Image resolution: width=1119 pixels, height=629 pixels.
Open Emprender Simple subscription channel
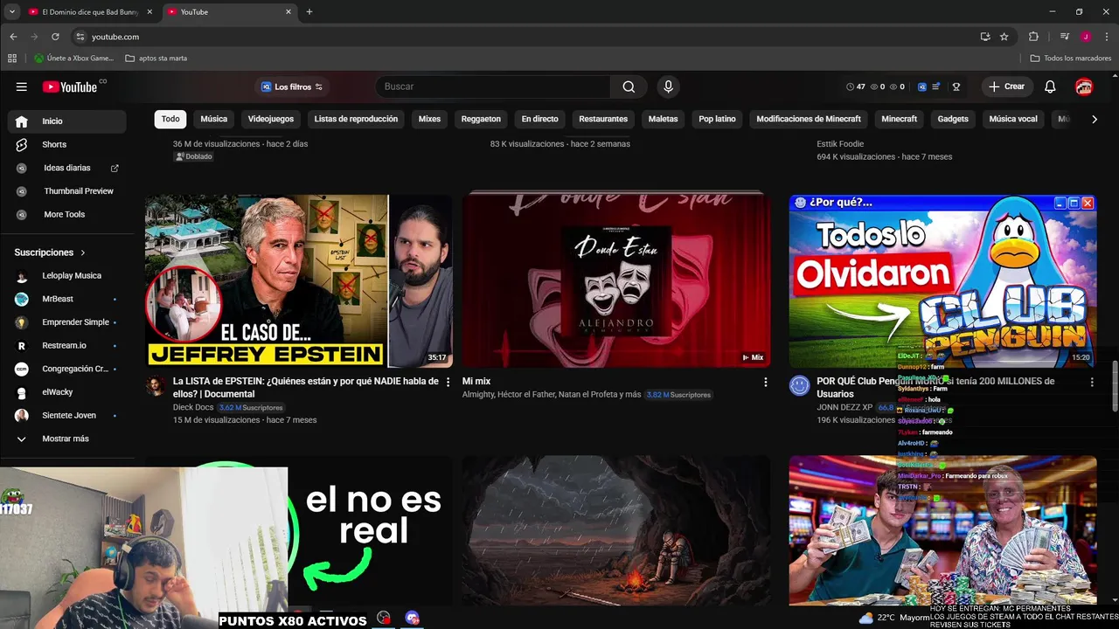tap(66, 322)
